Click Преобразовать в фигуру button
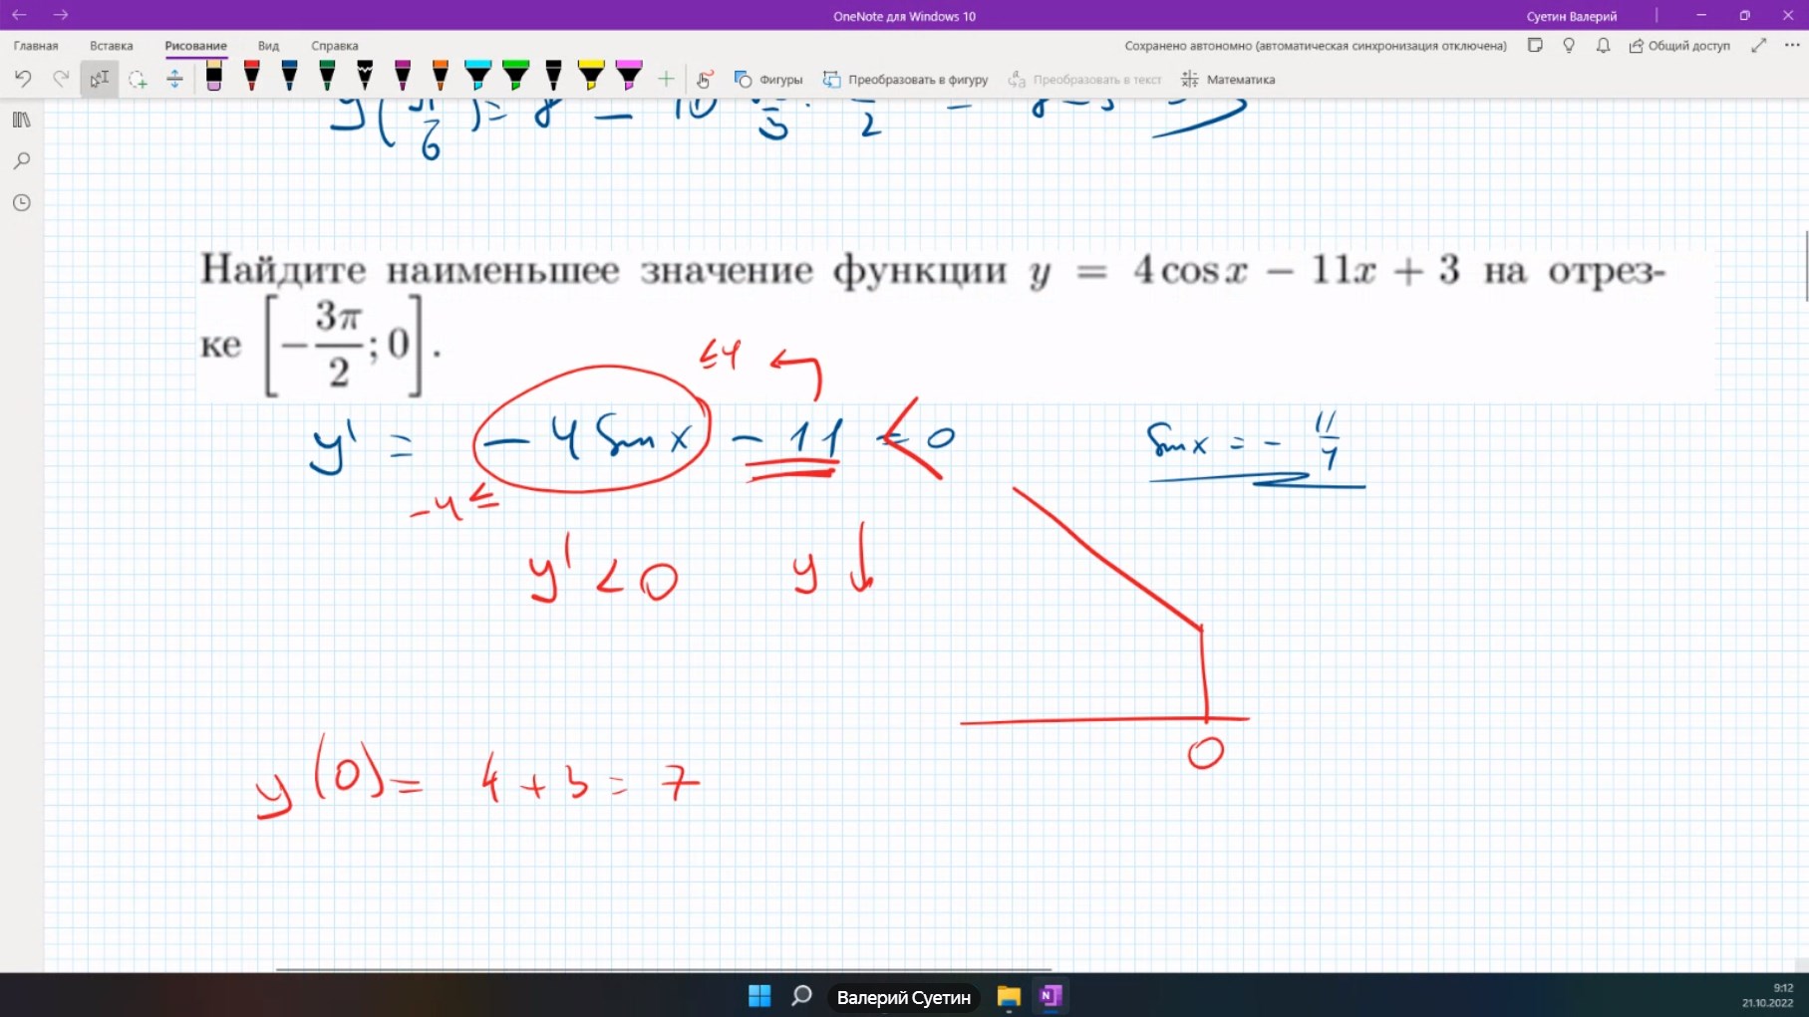The height and width of the screenshot is (1017, 1809). (905, 80)
